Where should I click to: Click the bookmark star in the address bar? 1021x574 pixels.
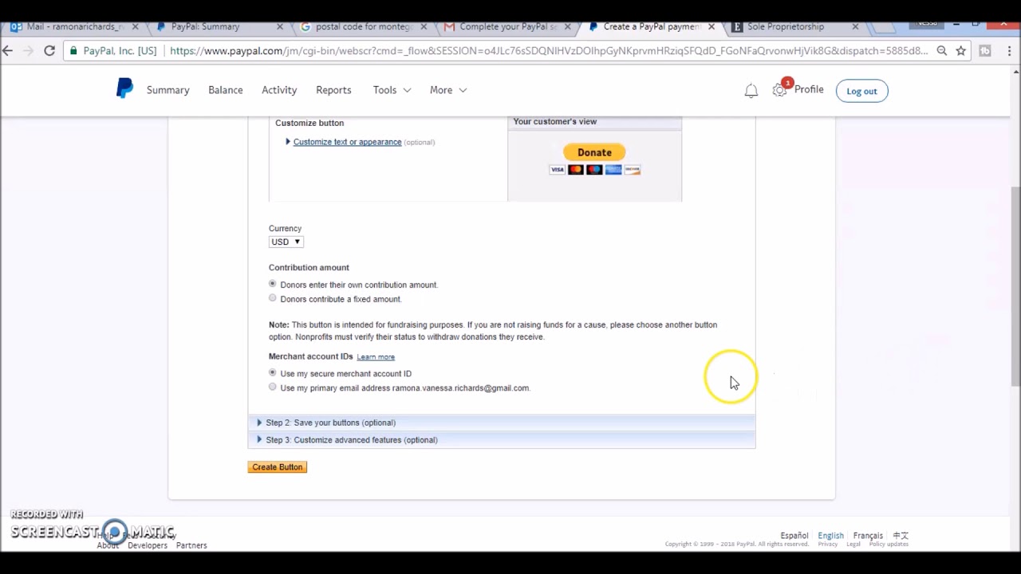coord(961,50)
